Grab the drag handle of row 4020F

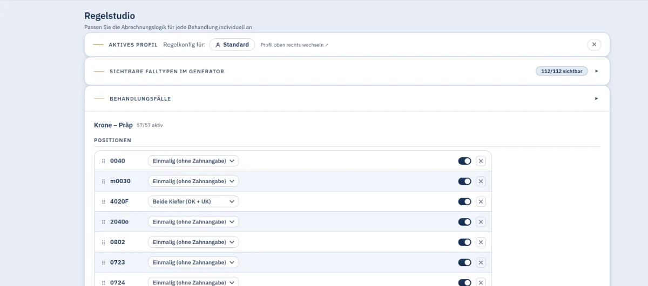104,201
